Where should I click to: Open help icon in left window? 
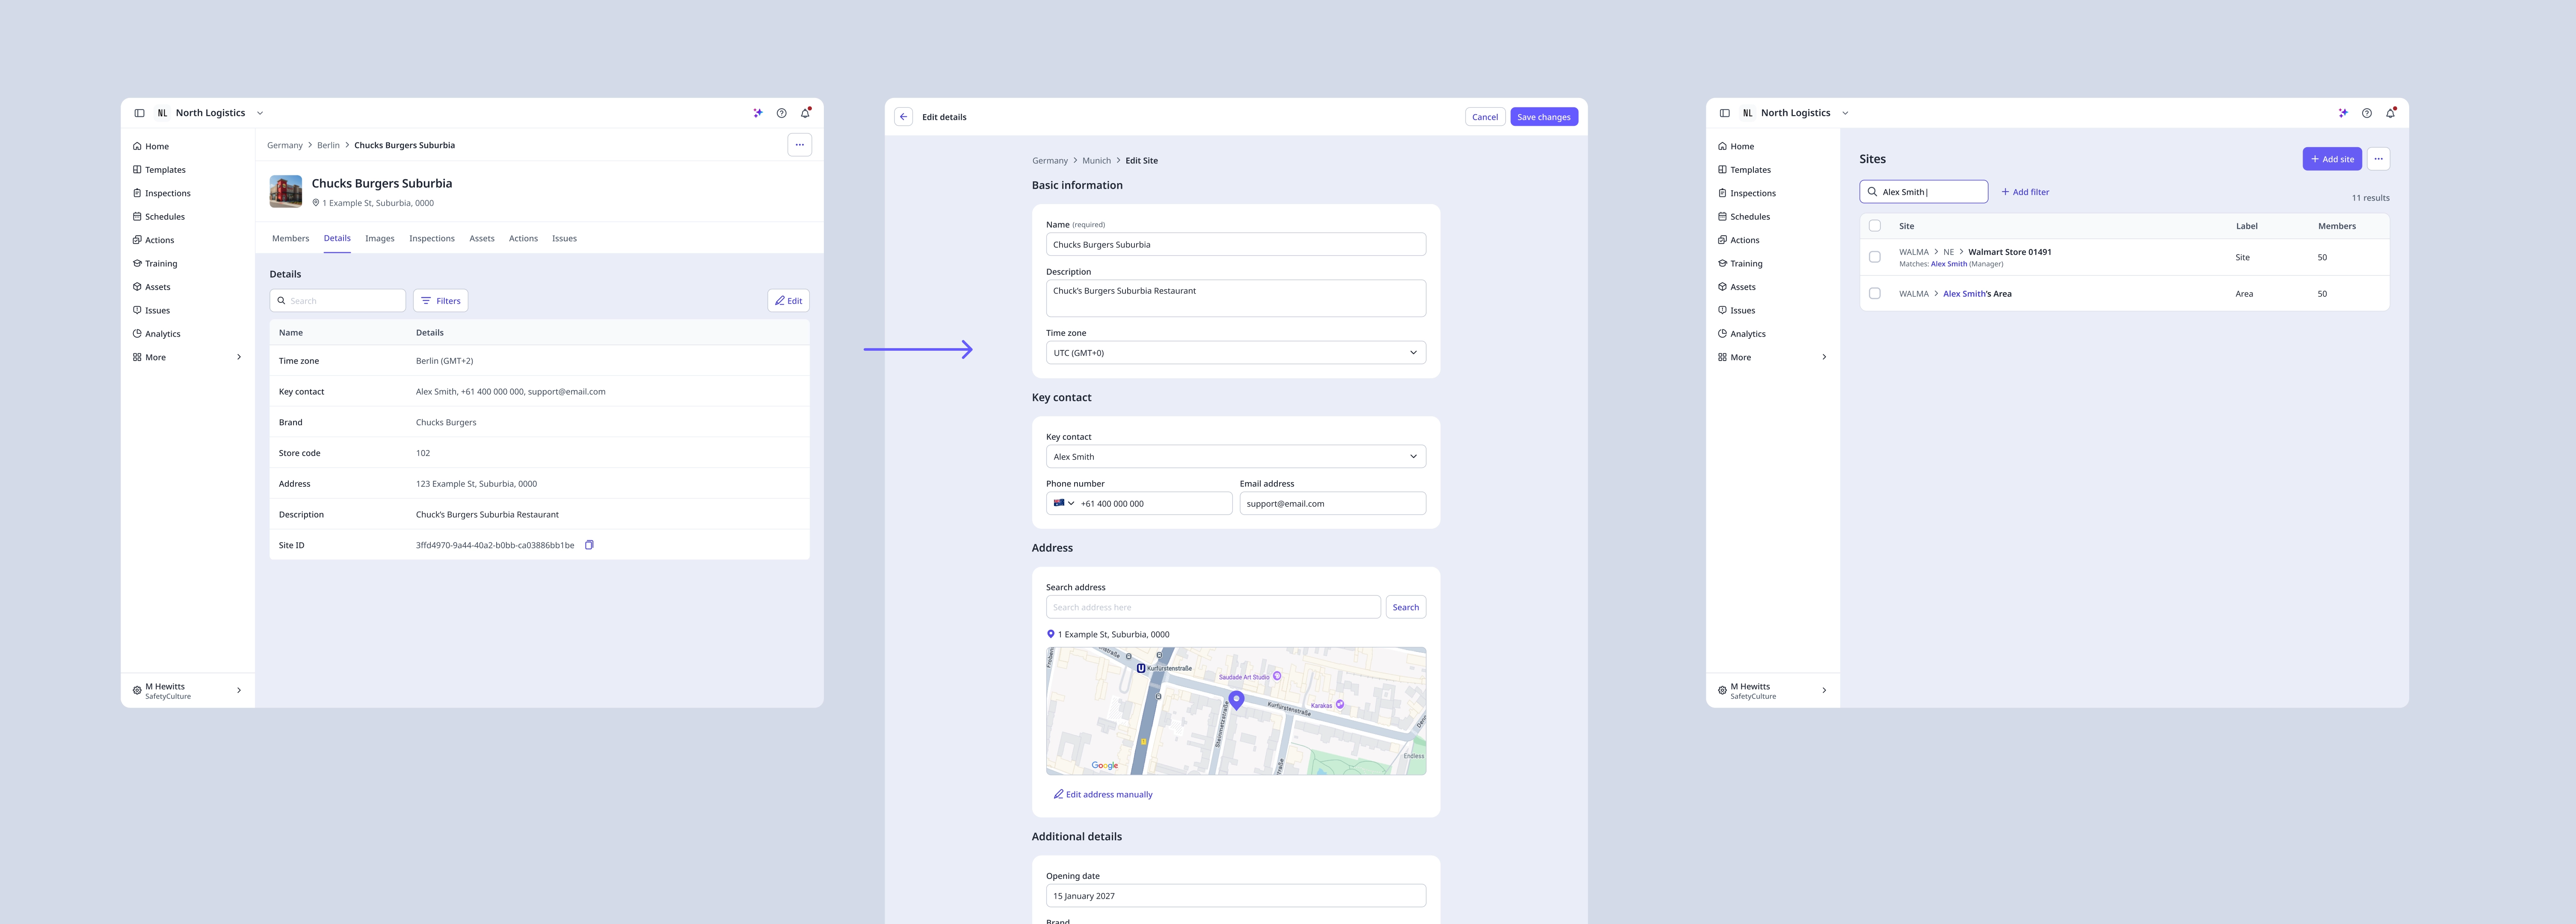click(782, 113)
